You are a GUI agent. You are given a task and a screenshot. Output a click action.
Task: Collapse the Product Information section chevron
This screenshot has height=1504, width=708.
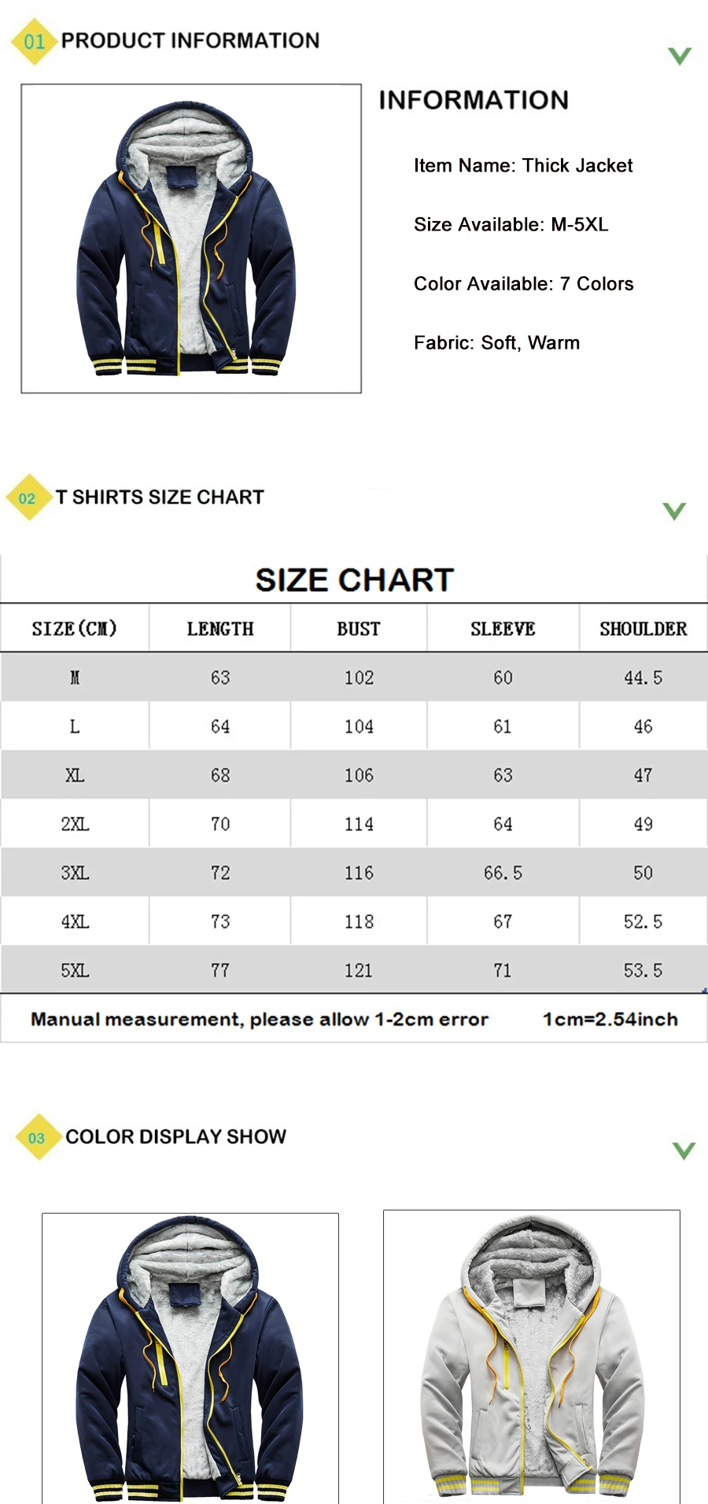point(679,56)
